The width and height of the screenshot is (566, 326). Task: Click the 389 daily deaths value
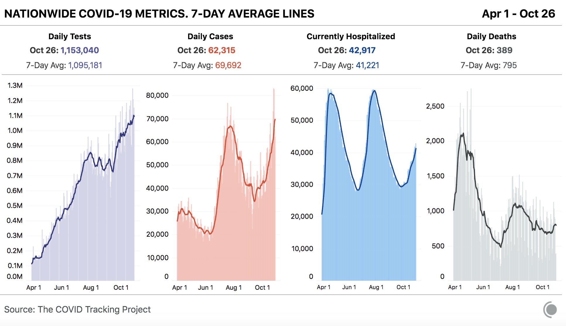(504, 50)
